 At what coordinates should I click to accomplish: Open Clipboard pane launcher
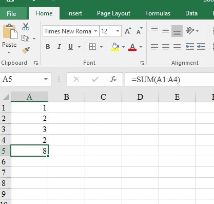36,63
